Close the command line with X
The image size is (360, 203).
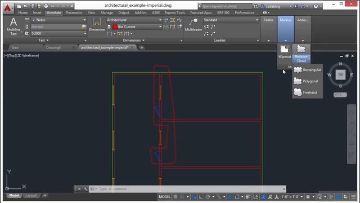coord(79,189)
